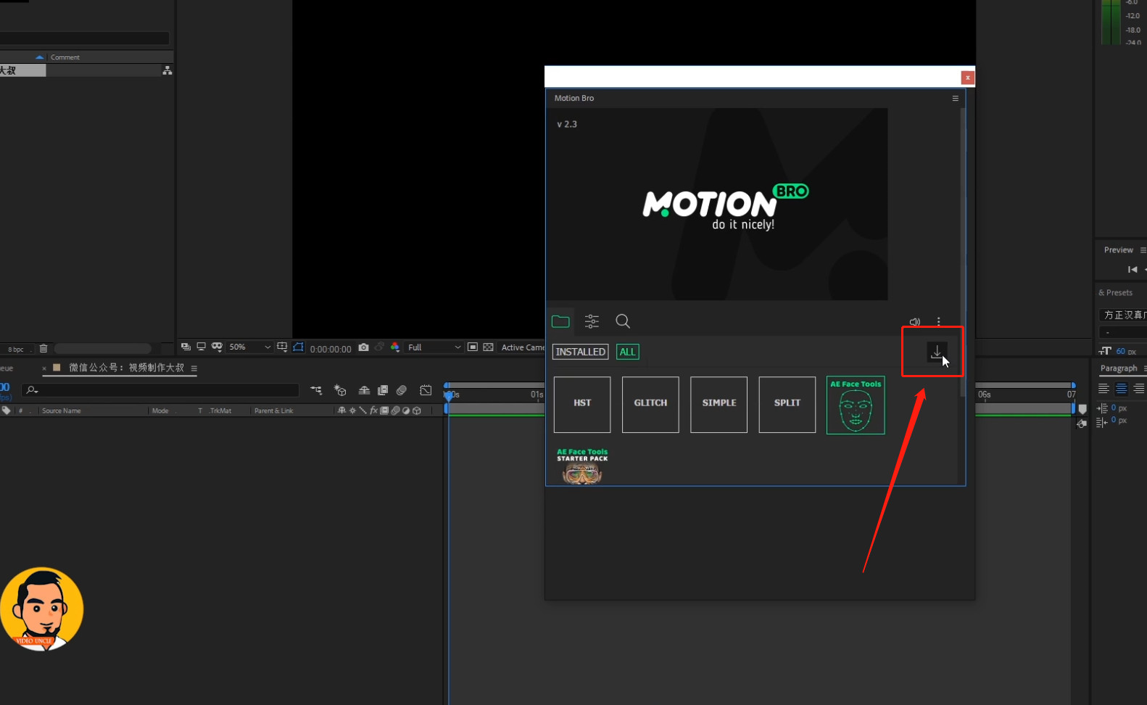
Task: Click the 3D layer cube column icon
Action: tap(417, 411)
